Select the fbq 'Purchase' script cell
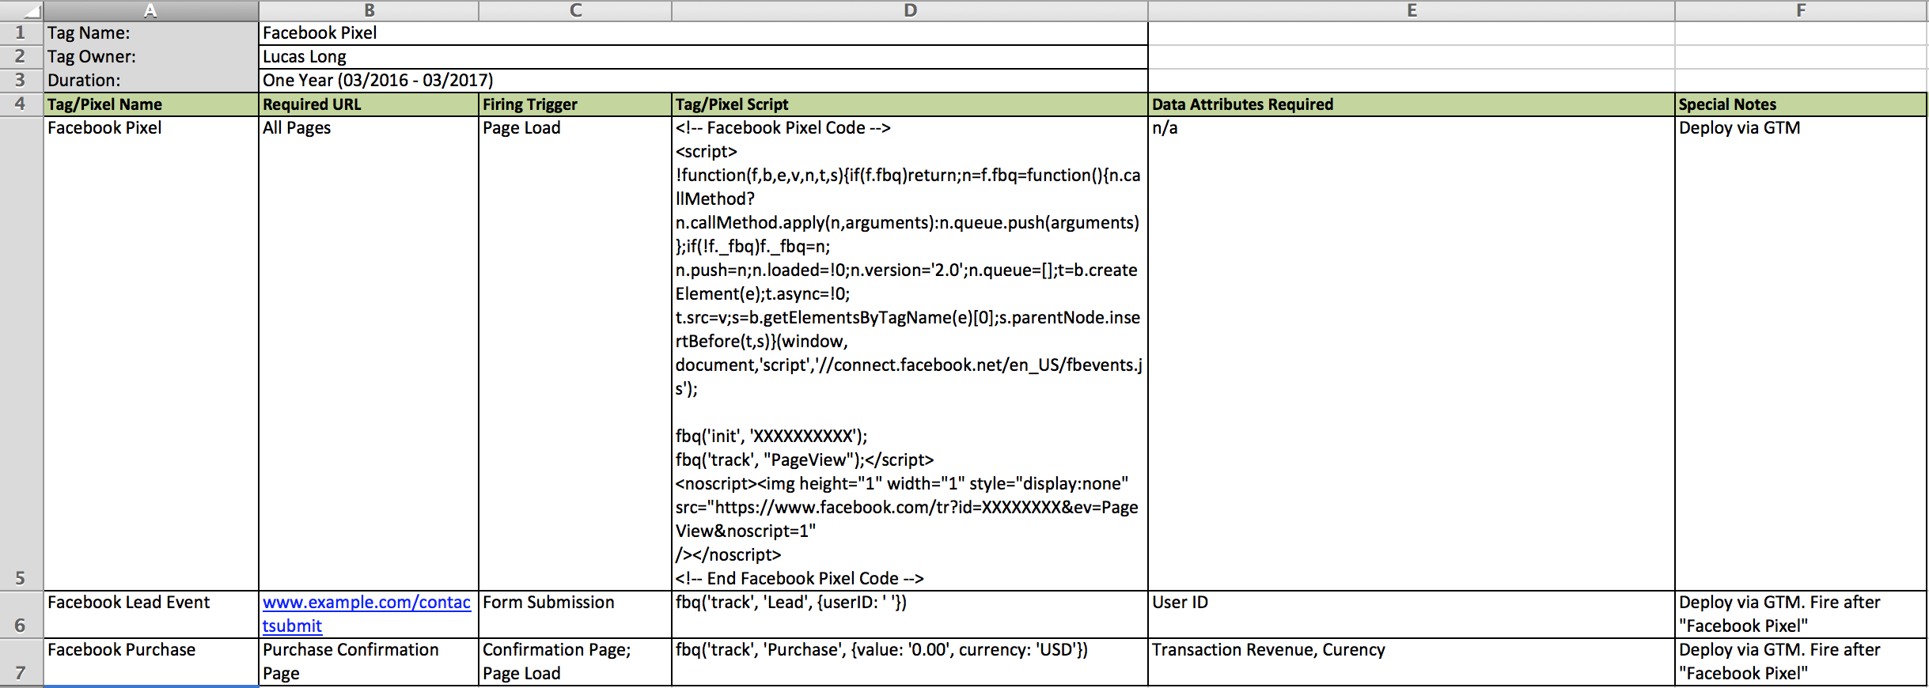The image size is (1929, 688). (x=910, y=662)
